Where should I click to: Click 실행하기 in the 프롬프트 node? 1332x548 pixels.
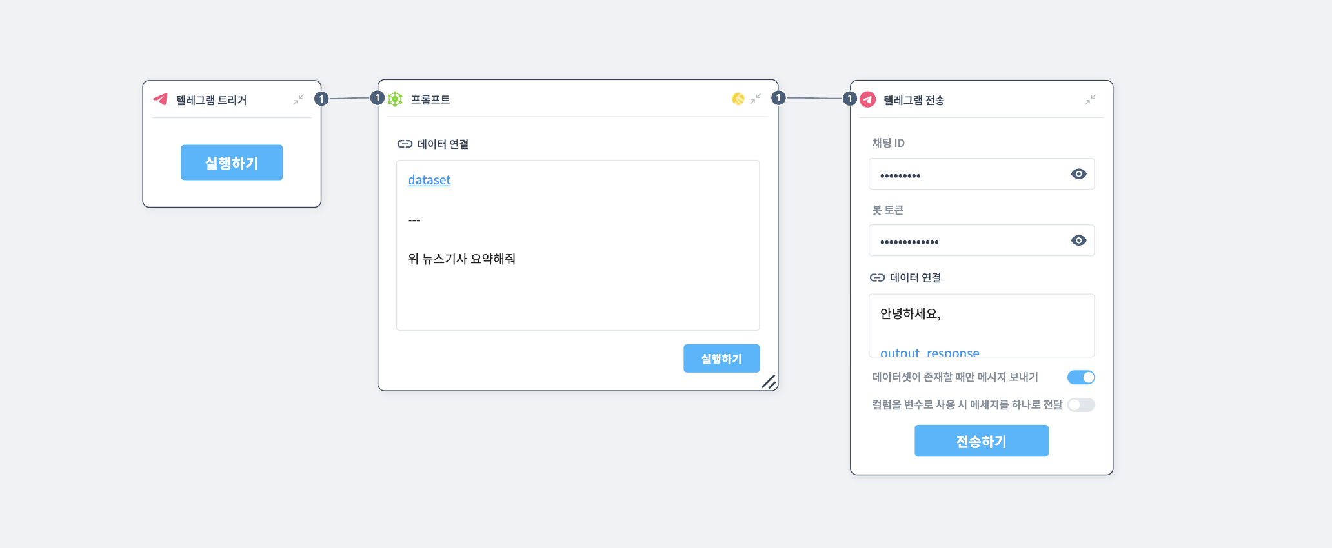[x=721, y=358]
